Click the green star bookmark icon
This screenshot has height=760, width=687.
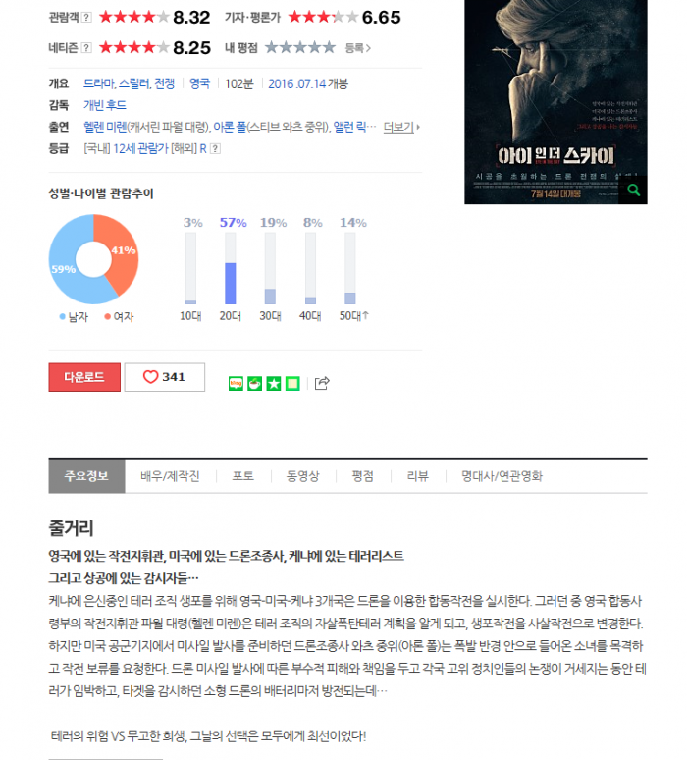tap(273, 384)
